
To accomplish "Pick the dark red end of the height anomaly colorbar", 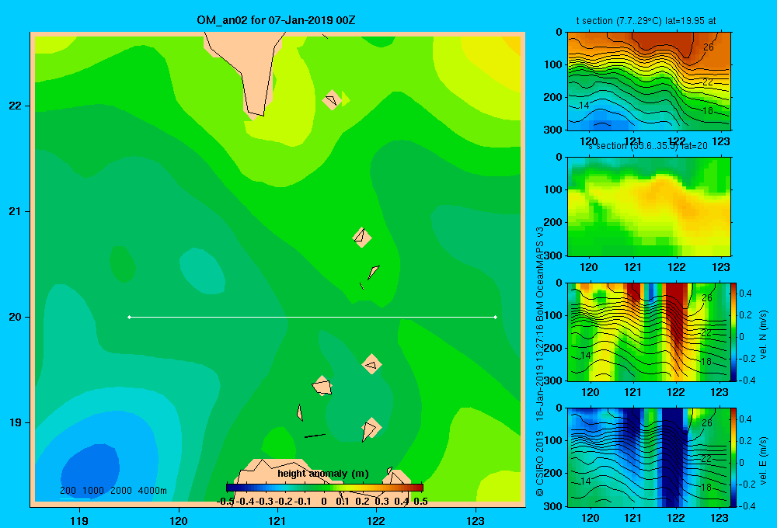I will 418,488.
